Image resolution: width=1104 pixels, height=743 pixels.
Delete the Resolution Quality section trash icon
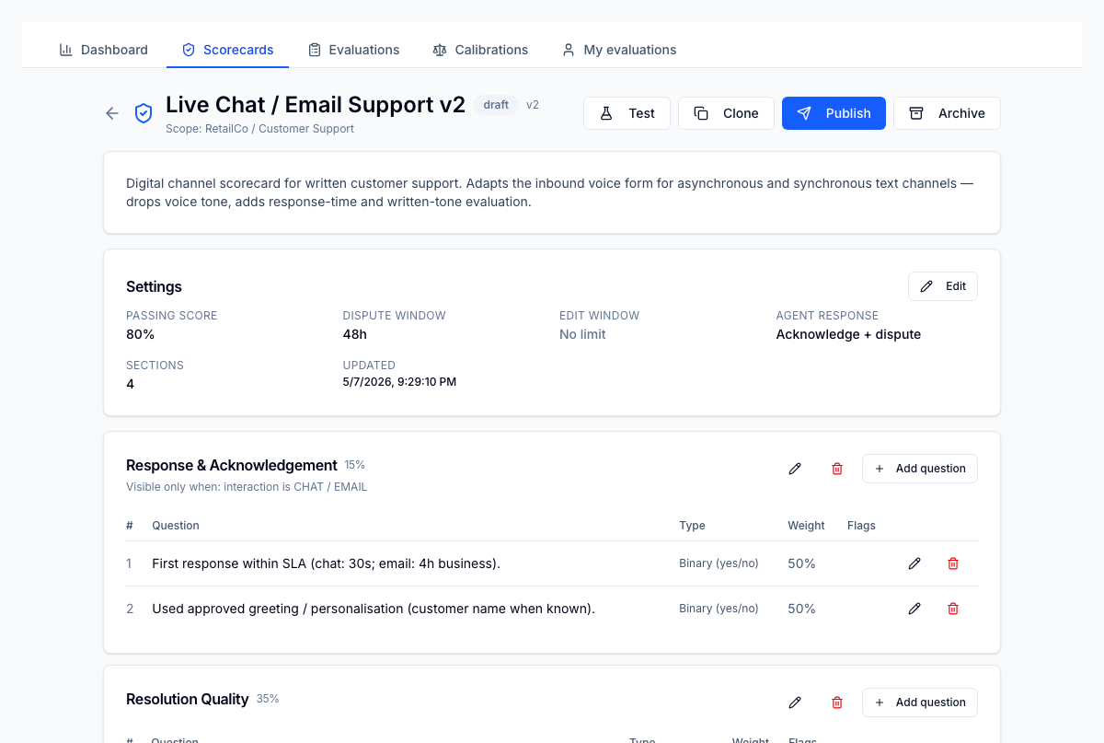click(837, 702)
